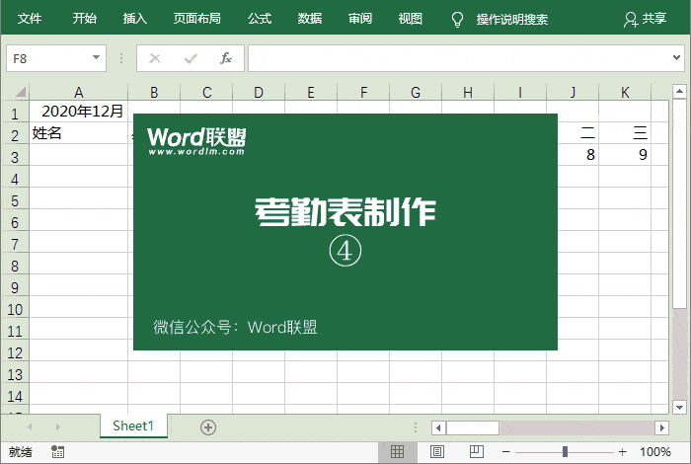Click the Insert Function fx icon
This screenshot has height=464, width=691.
coord(225,58)
